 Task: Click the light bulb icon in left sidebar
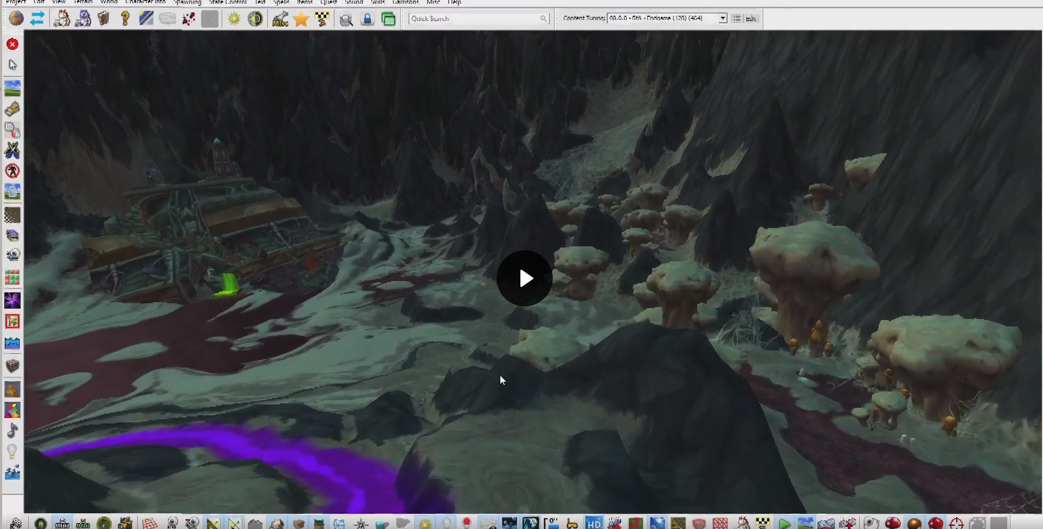point(12,451)
